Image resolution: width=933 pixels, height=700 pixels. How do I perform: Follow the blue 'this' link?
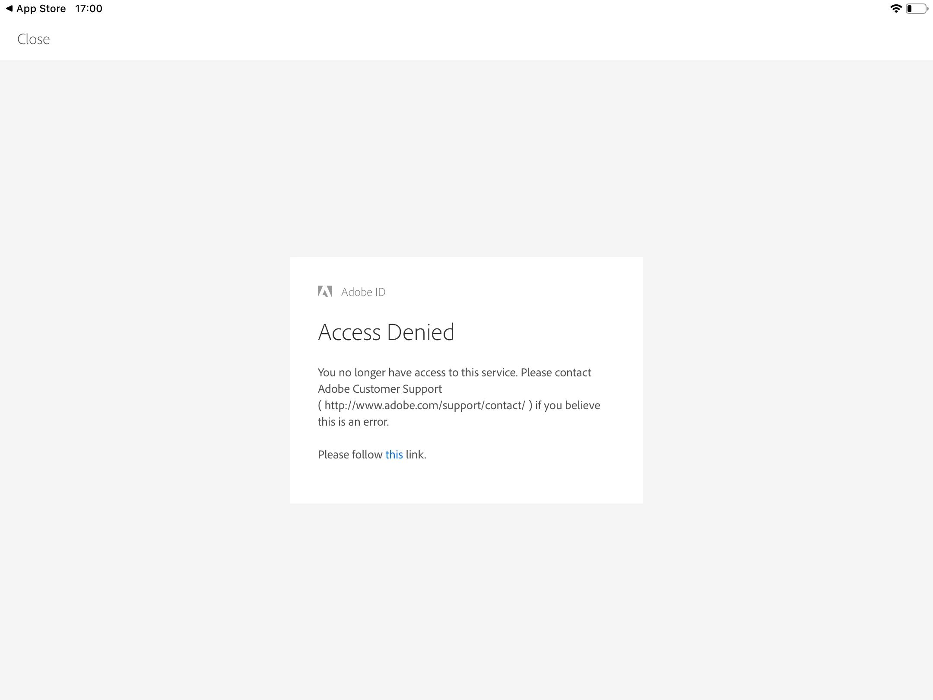point(394,455)
